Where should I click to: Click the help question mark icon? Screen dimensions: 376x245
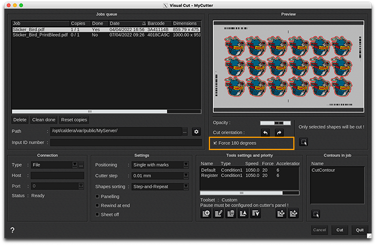tap(13, 230)
